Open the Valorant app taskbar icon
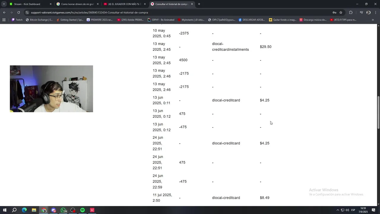Screen dimensions: 380x214 point(92,210)
